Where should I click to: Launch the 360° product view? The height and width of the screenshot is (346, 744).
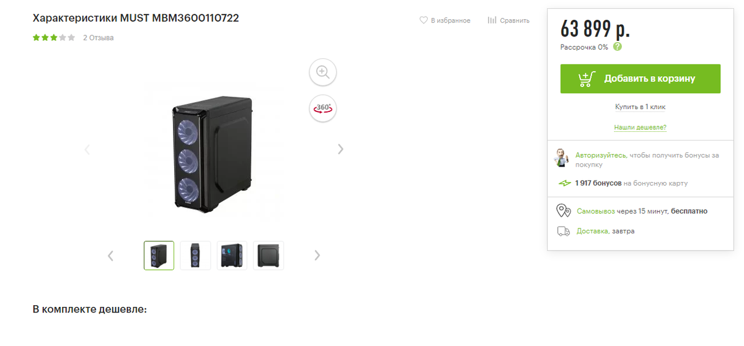(322, 108)
